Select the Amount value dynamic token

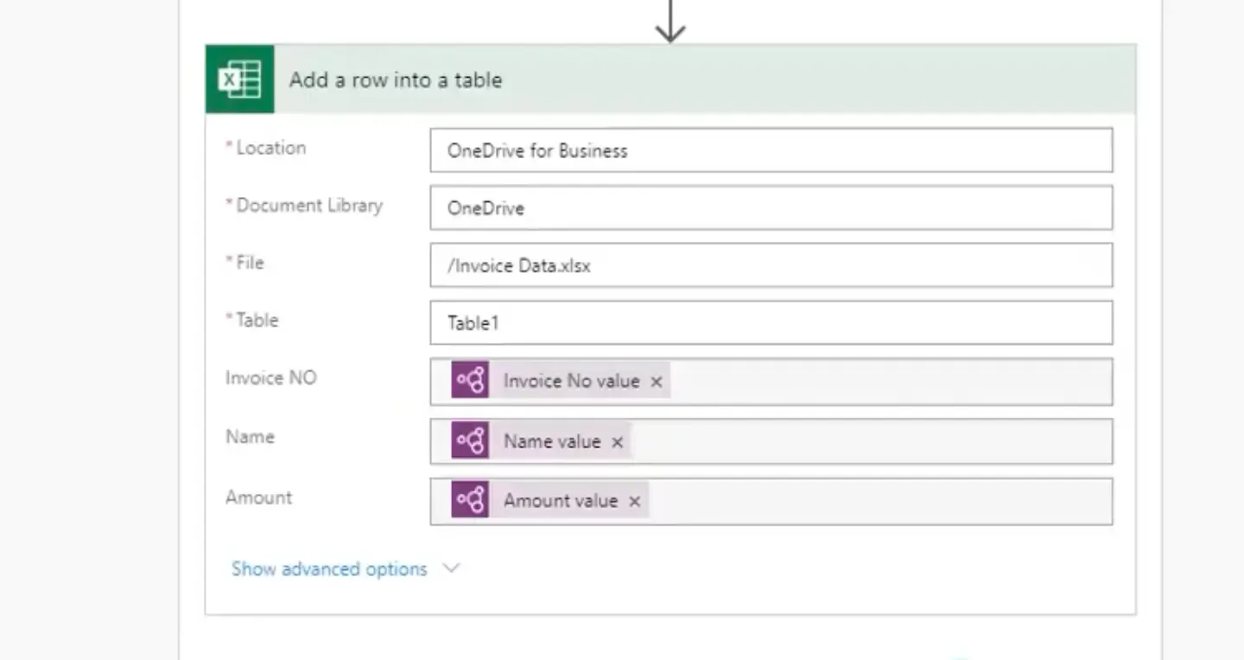(561, 501)
